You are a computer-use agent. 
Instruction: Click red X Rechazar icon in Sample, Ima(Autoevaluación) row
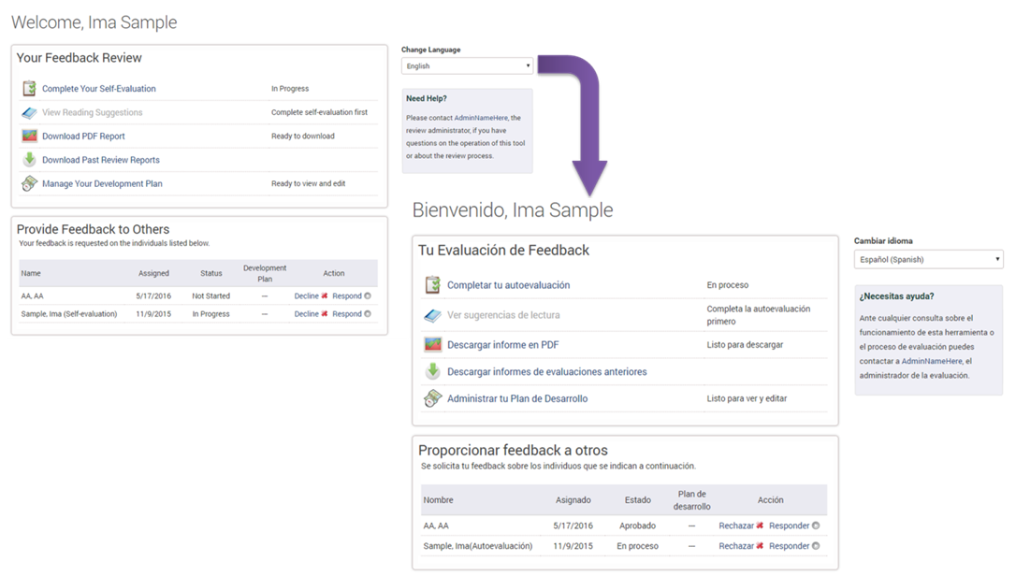coord(760,546)
